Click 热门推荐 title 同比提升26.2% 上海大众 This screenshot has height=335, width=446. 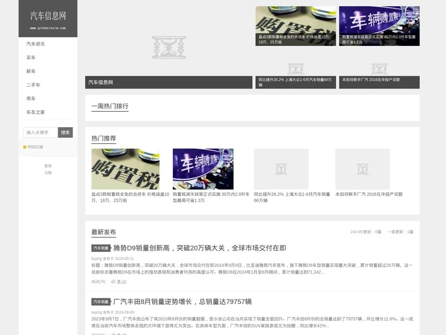point(292,197)
